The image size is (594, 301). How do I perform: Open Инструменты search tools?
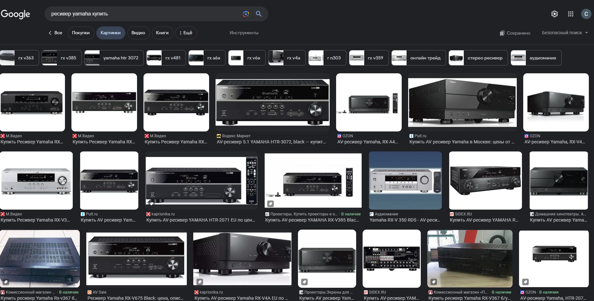click(244, 33)
